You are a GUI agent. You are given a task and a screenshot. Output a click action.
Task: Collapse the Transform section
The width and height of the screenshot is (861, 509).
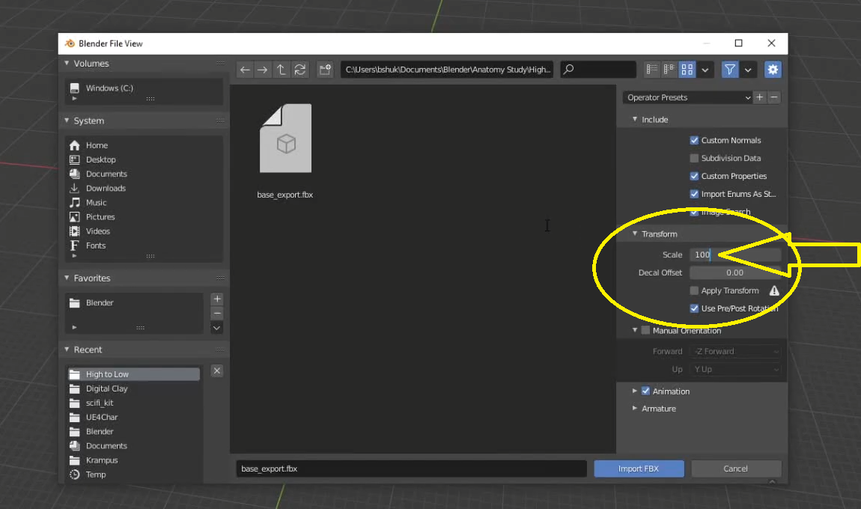(x=635, y=234)
